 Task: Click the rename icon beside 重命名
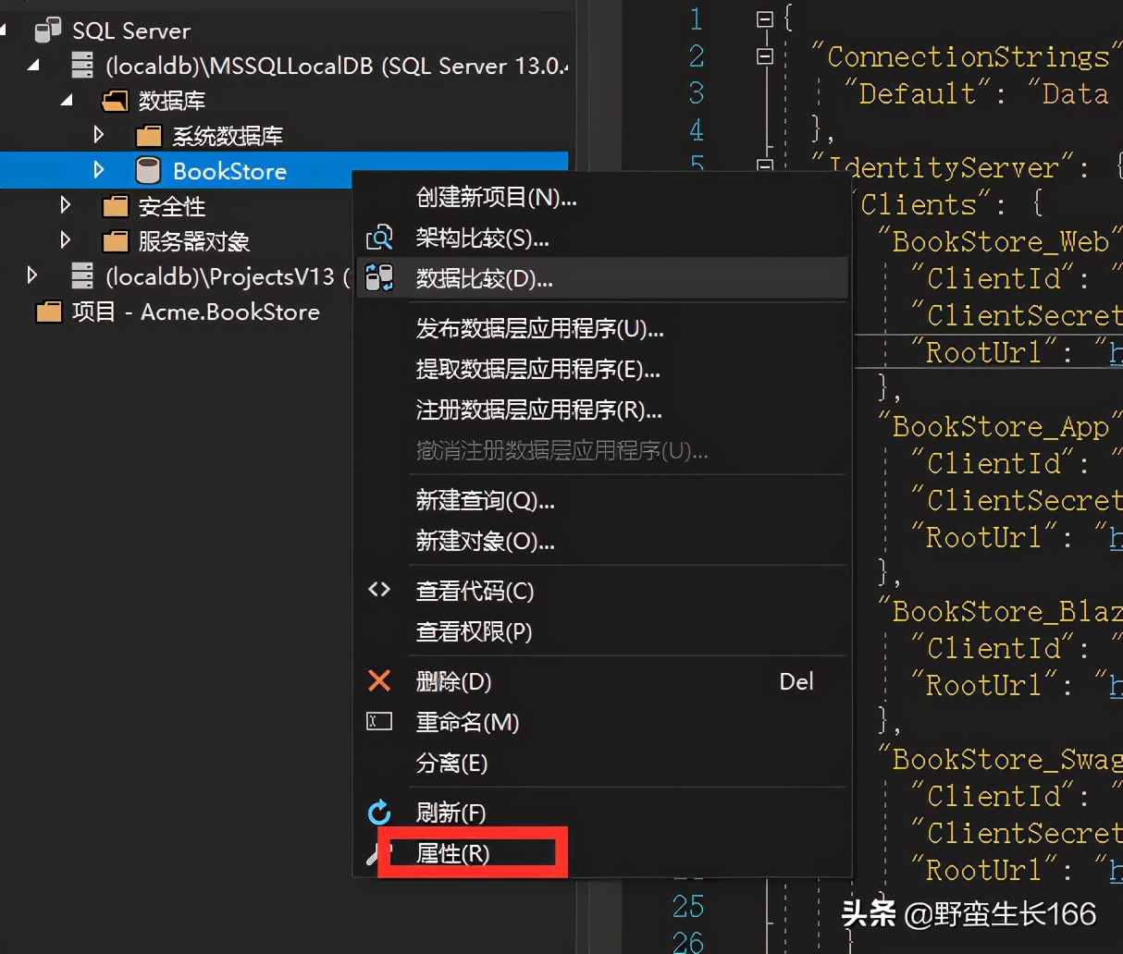(x=379, y=721)
